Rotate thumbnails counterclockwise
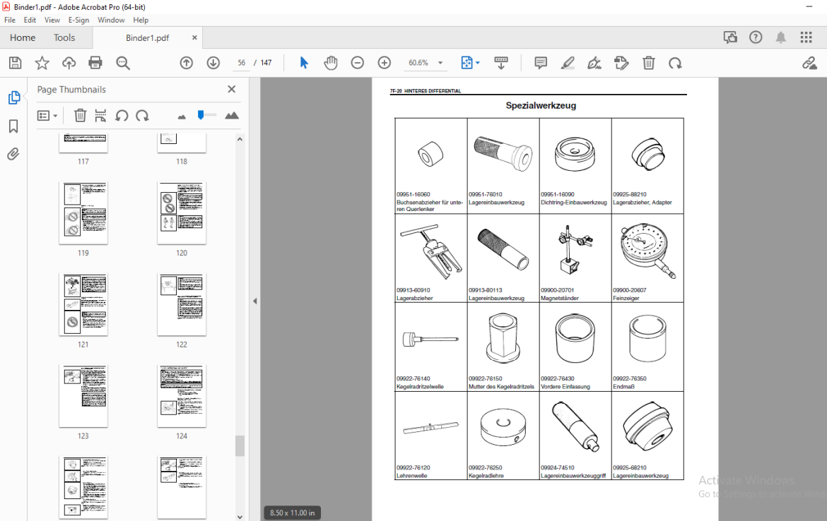 click(122, 115)
